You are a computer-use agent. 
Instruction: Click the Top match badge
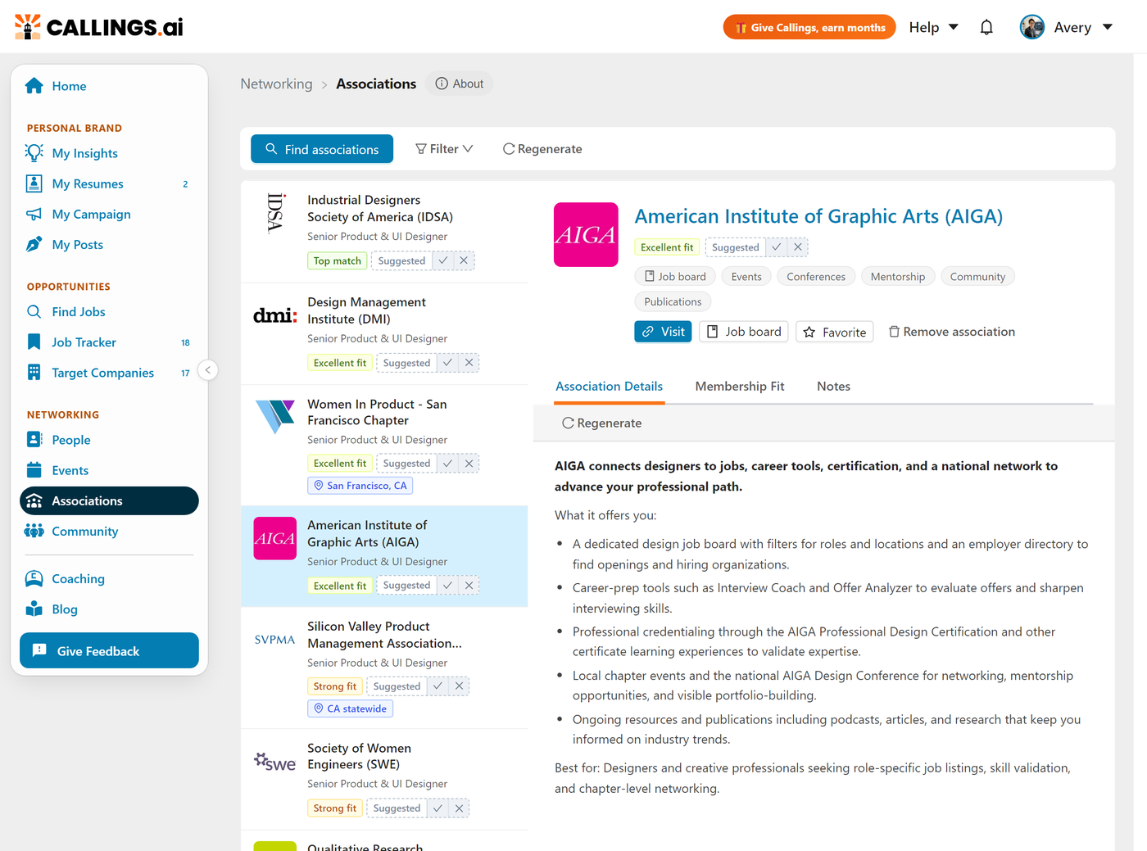click(x=337, y=260)
